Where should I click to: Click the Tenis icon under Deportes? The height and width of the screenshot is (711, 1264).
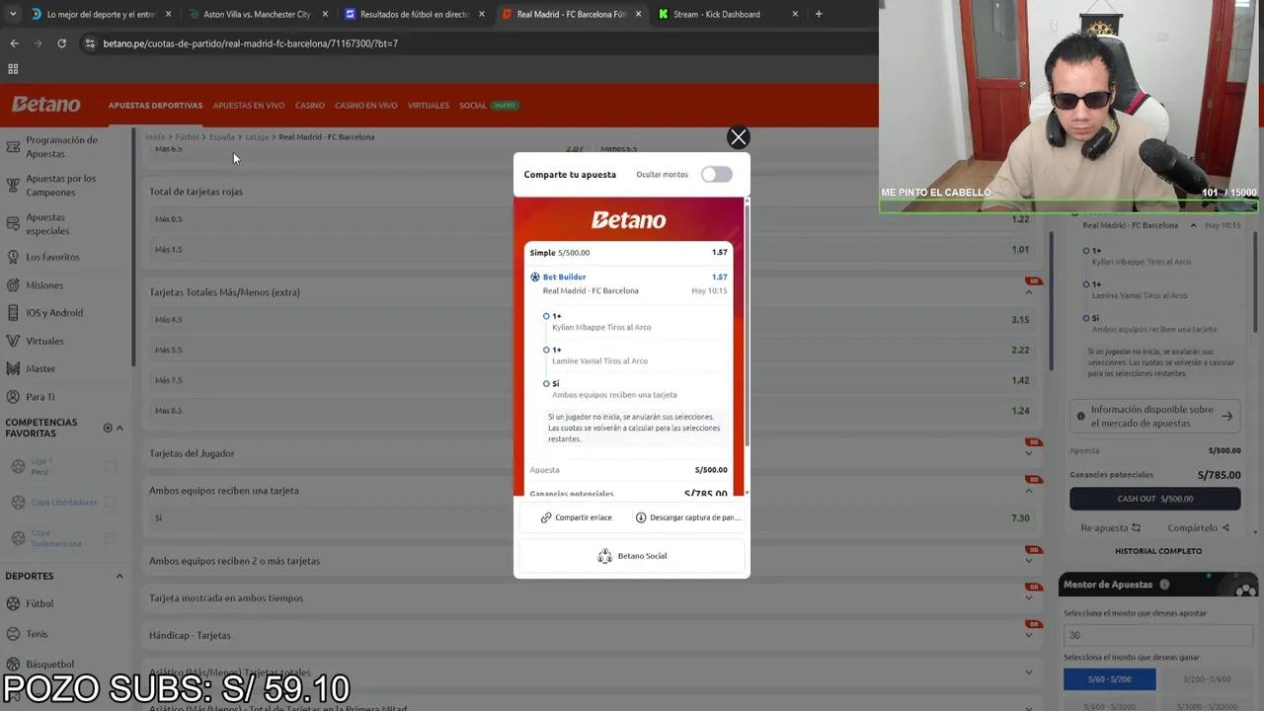[14, 634]
